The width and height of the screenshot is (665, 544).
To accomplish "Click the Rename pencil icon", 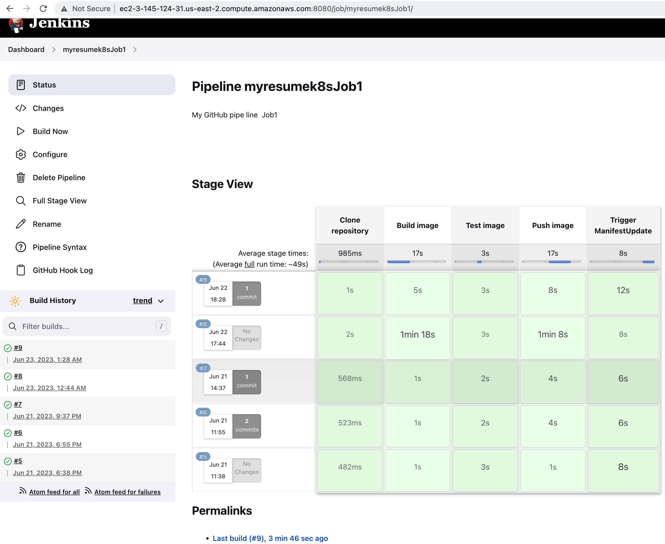I will tap(21, 224).
